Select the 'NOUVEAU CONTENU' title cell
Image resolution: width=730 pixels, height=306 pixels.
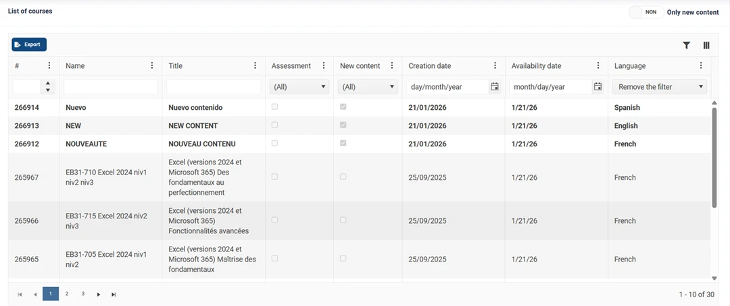pyautogui.click(x=214, y=144)
